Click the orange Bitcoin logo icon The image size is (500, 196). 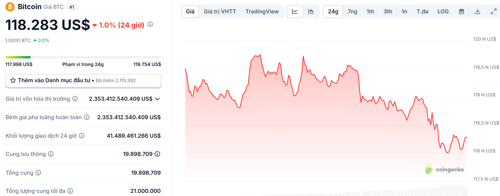[x=10, y=7]
